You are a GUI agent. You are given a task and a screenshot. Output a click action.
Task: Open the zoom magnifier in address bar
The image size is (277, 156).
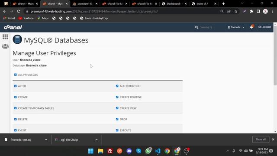pos(222,11)
